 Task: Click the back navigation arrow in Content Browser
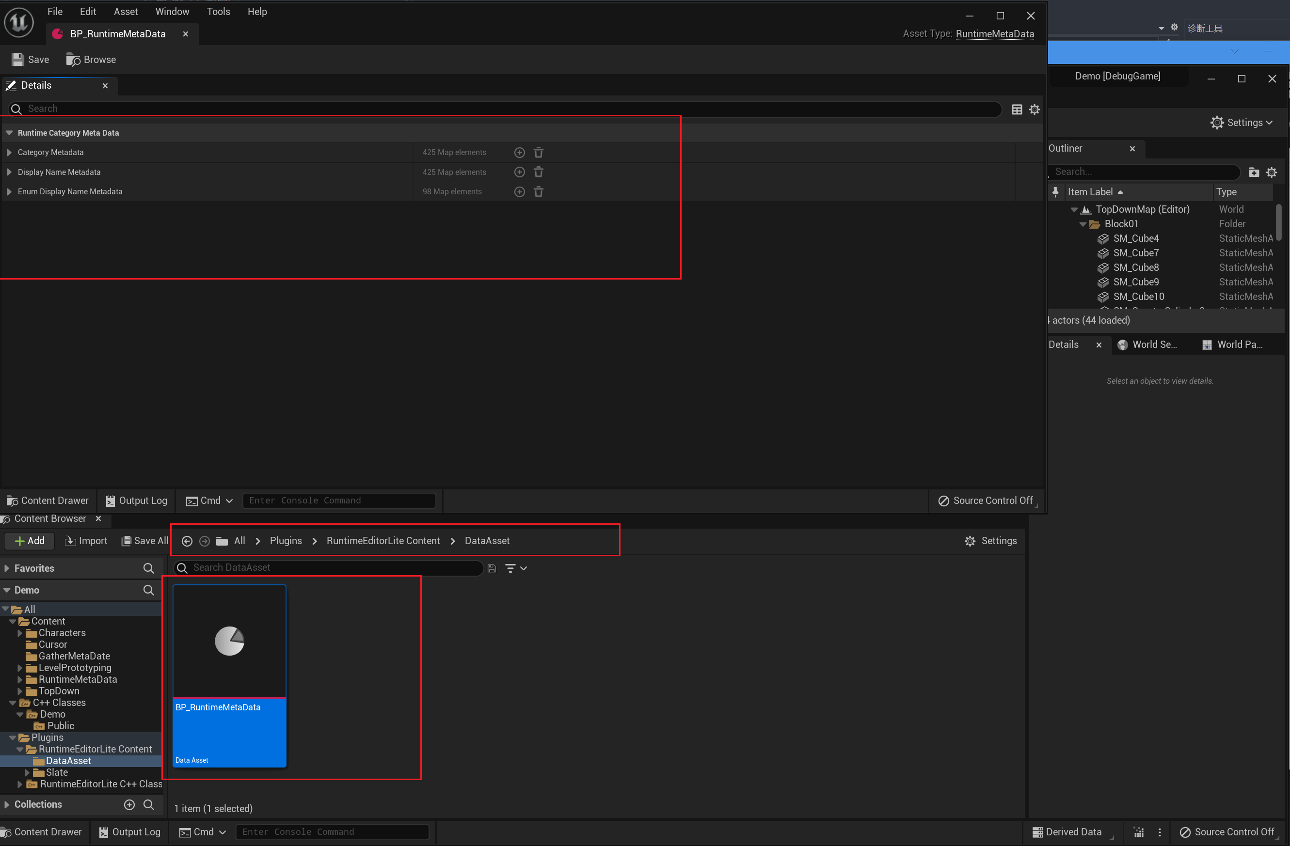[187, 541]
